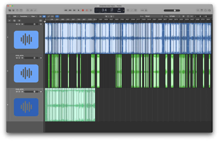Open the pointer tool menu

tap(107, 16)
